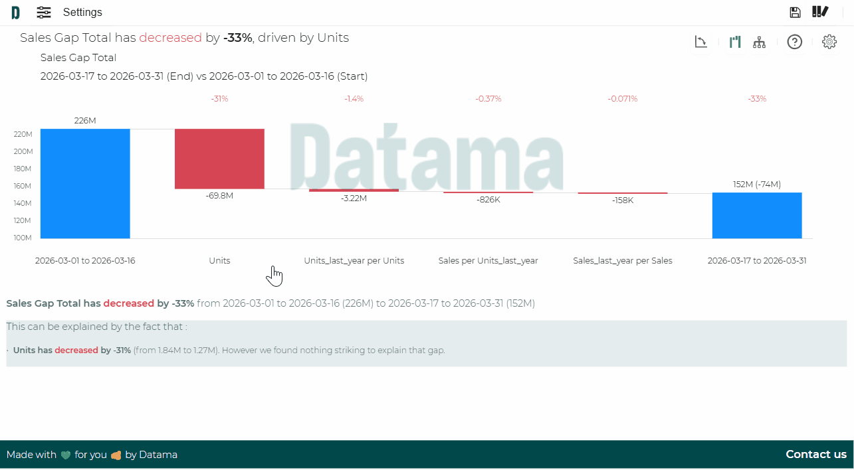Click the date comparison End vs Start line
The width and height of the screenshot is (854, 470).
tap(204, 76)
